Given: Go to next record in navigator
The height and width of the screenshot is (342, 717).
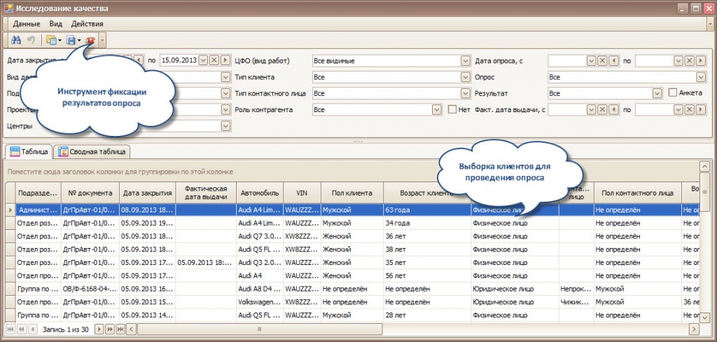Looking at the screenshot, I should (99, 329).
